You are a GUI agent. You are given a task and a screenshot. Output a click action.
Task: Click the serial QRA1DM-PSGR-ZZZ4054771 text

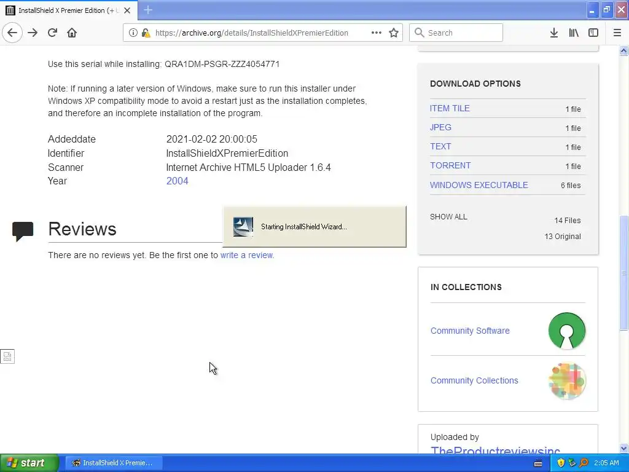click(x=222, y=64)
